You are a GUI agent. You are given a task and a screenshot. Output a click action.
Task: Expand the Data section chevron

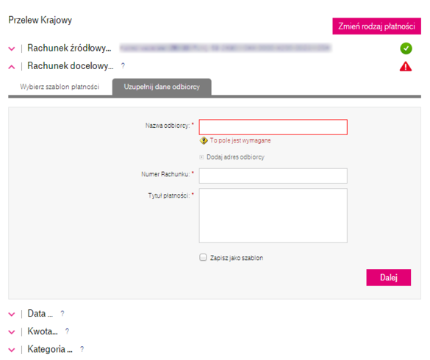pos(12,314)
